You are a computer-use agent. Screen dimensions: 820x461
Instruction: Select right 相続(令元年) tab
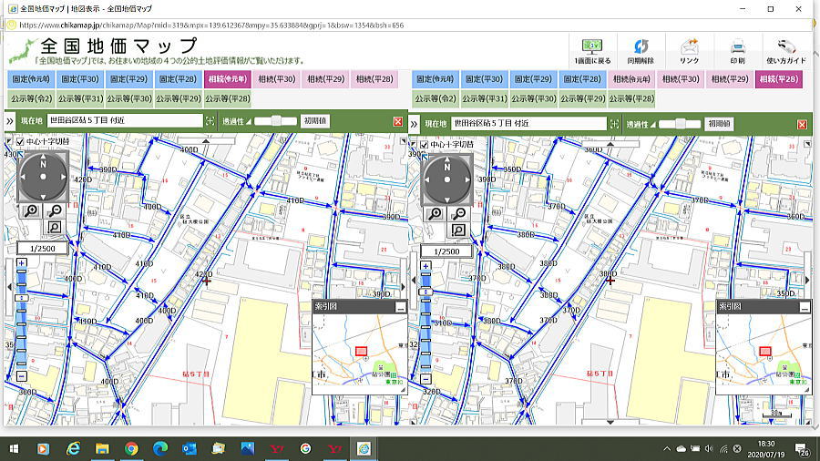coord(631,79)
